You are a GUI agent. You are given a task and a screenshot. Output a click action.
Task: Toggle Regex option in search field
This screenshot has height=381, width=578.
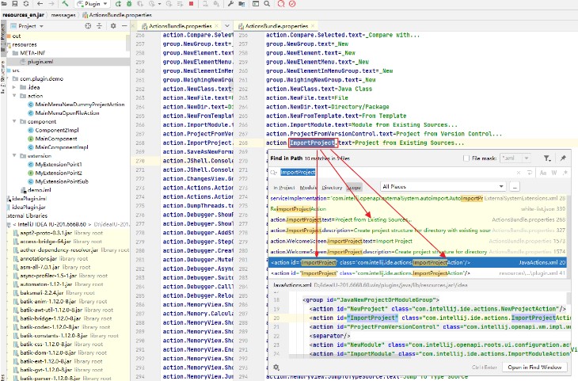(x=565, y=173)
